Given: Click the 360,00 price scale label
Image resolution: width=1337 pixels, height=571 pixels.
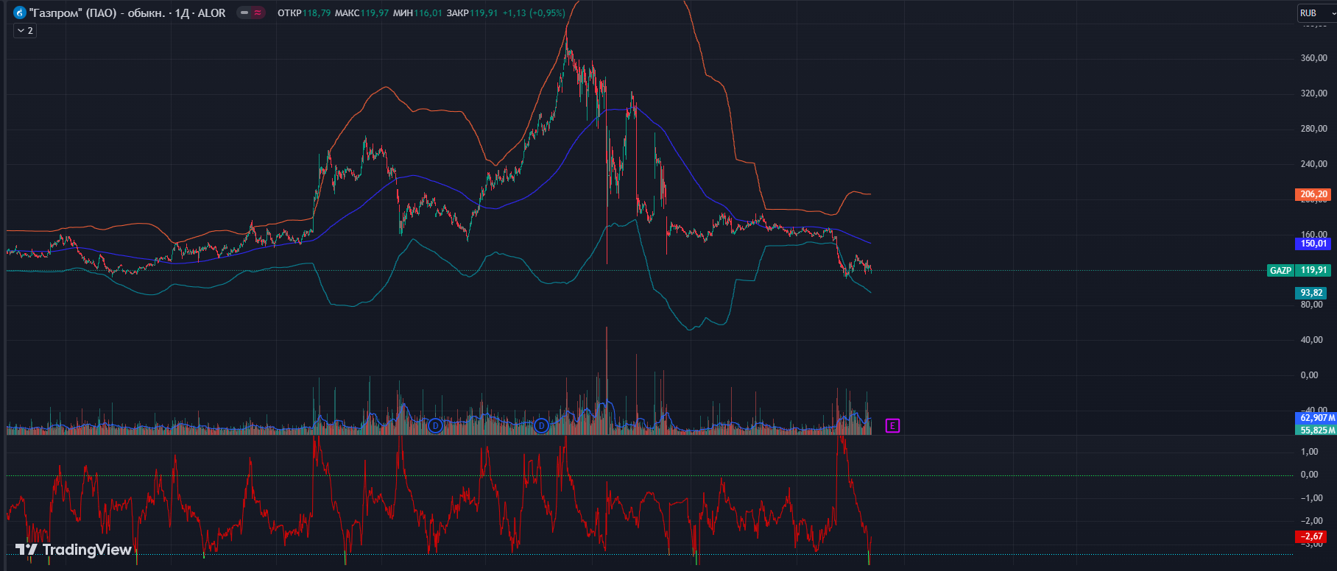Looking at the screenshot, I should click(x=1314, y=58).
